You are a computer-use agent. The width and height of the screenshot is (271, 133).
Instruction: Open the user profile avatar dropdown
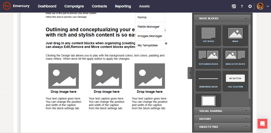[x=263, y=6]
